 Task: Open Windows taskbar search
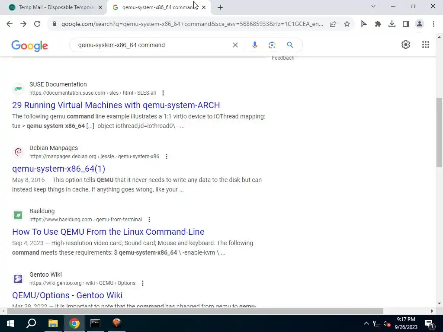[x=31, y=323]
